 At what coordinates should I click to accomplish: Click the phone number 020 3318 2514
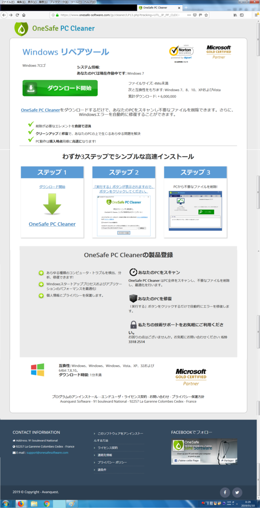coord(178,339)
